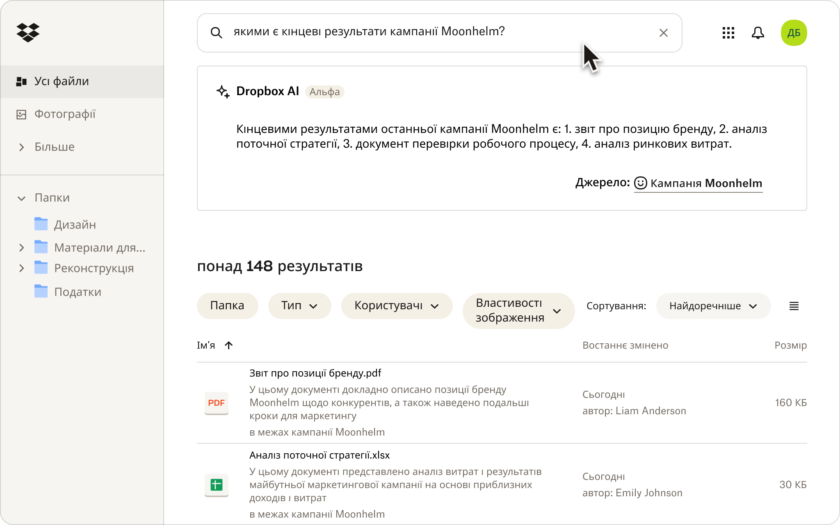
Task: Click the Dropbox AI heading text
Action: click(x=267, y=91)
